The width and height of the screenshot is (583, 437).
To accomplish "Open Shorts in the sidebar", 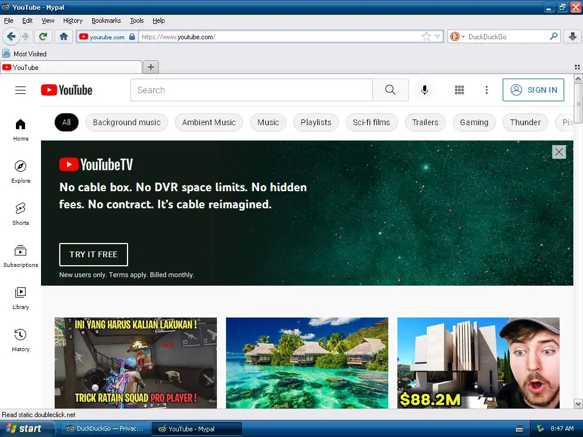I will click(x=20, y=214).
